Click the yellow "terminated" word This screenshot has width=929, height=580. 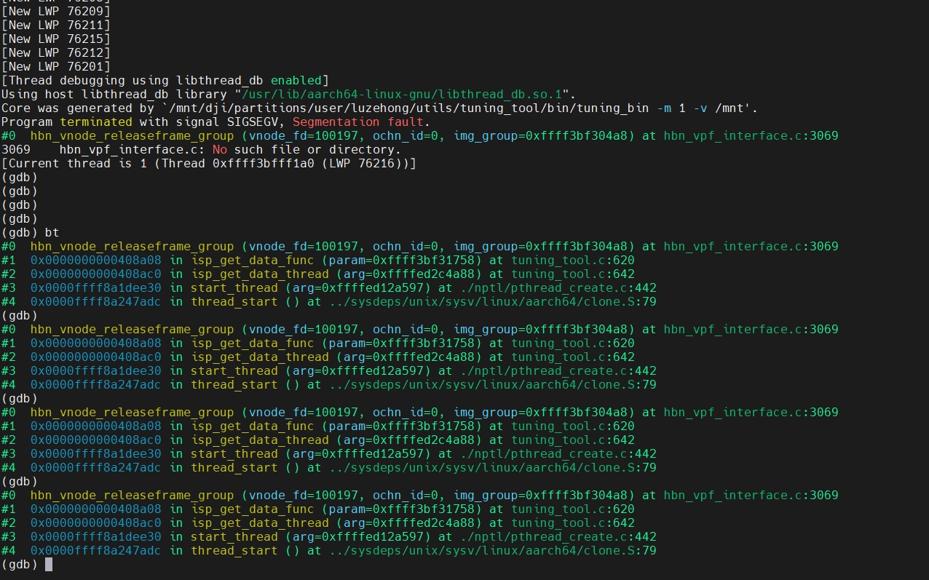[96, 122]
